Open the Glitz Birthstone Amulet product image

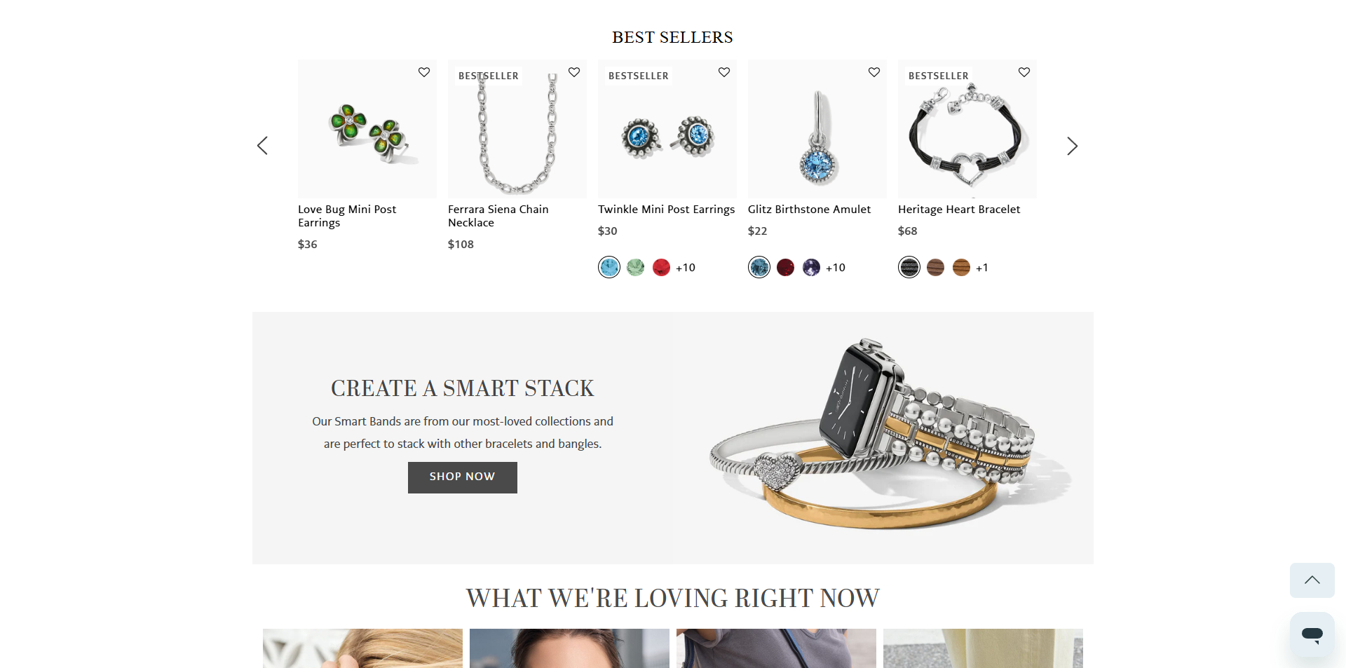point(817,129)
